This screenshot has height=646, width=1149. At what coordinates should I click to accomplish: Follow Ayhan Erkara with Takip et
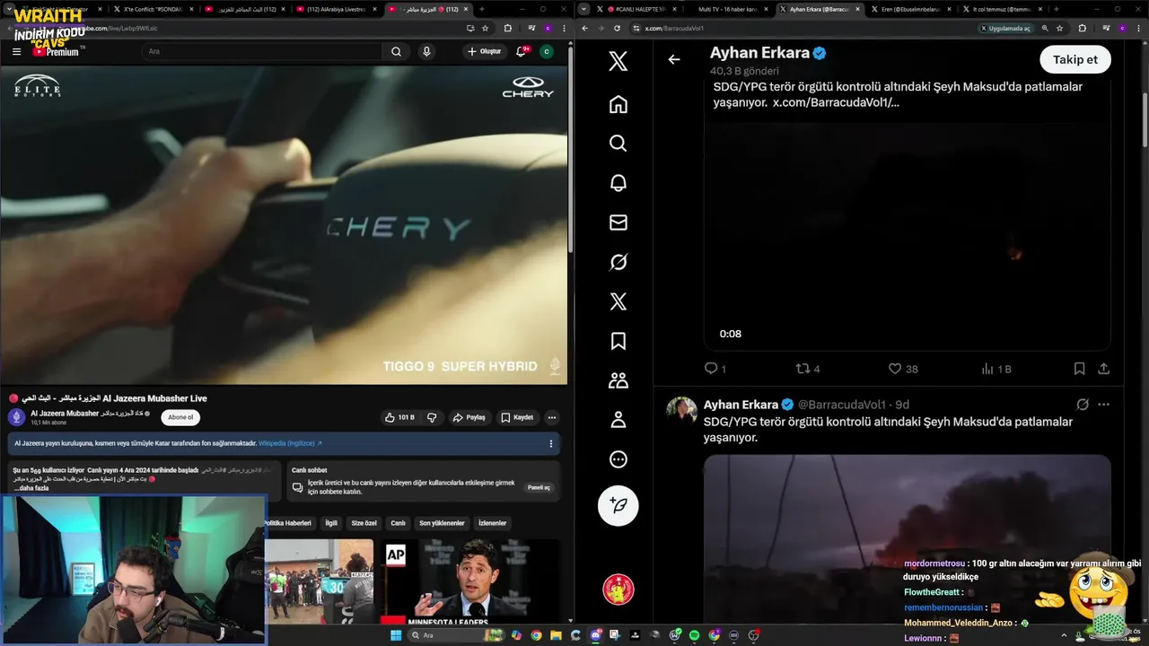coord(1075,59)
